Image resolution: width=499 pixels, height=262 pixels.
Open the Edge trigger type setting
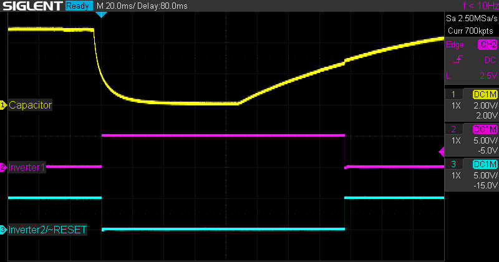tap(455, 45)
